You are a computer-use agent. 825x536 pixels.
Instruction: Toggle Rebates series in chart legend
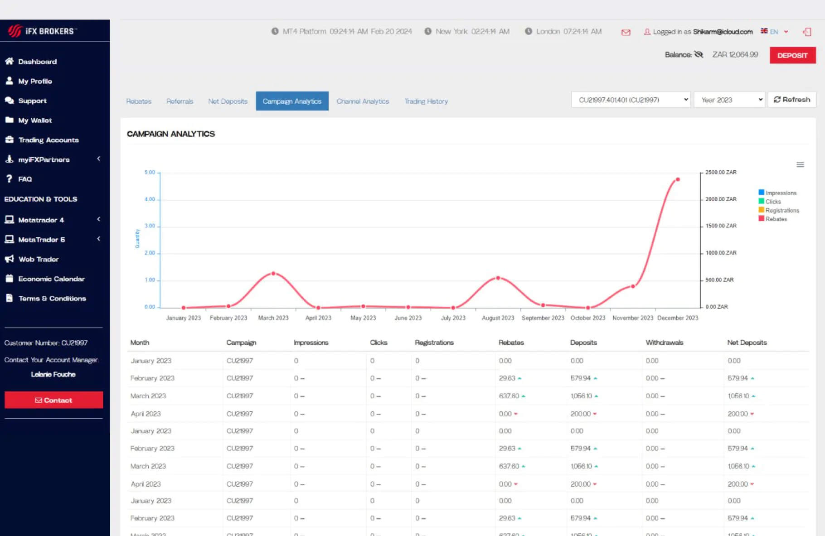(x=776, y=219)
